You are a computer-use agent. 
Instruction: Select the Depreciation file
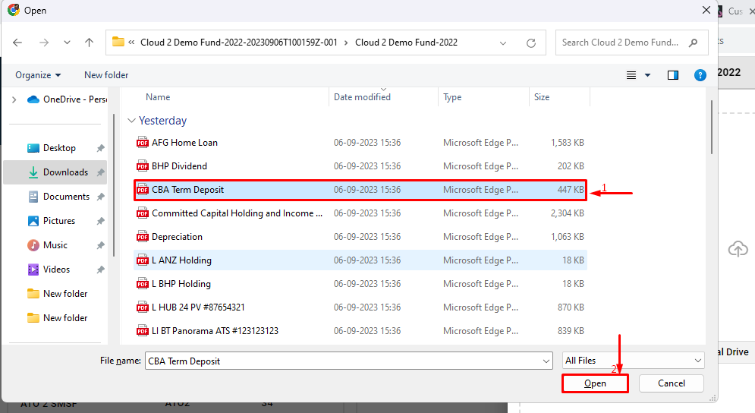(360, 237)
